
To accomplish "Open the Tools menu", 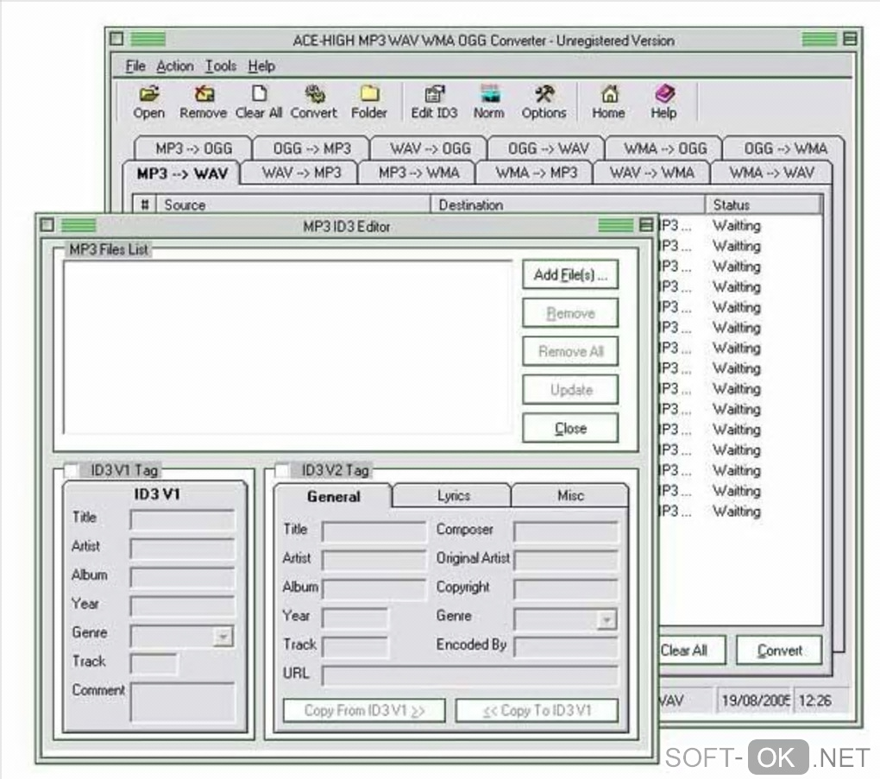I will point(221,66).
